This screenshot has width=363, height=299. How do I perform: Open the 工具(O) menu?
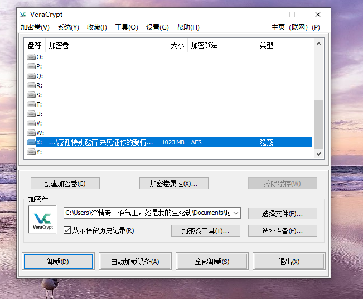click(x=127, y=27)
